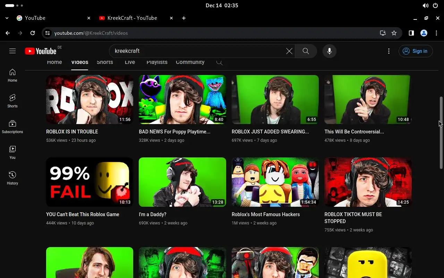The height and width of the screenshot is (278, 444).
Task: Click the title I'm a Daddy?
Action: coord(153,214)
